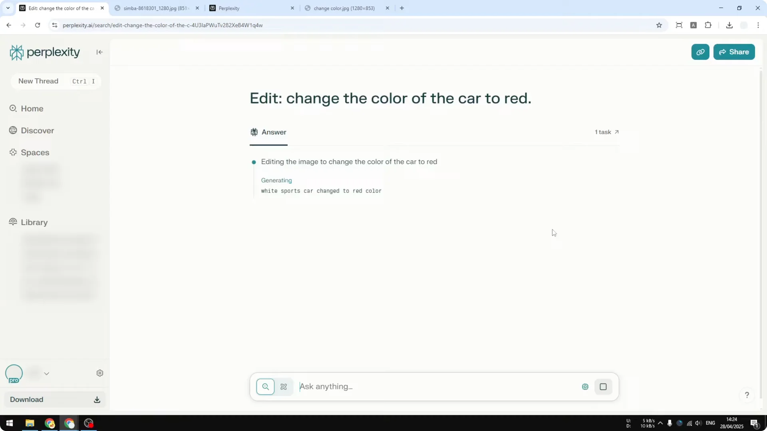Viewport: 767px width, 431px height.
Task: Open the Discover section
Action: 37,130
